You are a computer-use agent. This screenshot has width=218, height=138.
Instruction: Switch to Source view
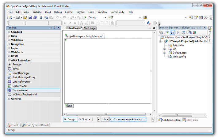85,119
